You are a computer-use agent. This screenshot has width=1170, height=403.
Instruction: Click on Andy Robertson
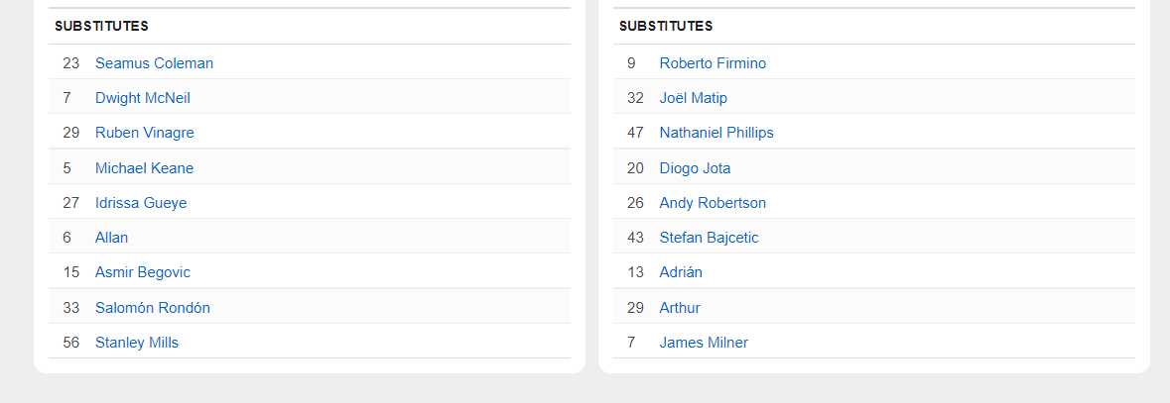[x=713, y=203]
